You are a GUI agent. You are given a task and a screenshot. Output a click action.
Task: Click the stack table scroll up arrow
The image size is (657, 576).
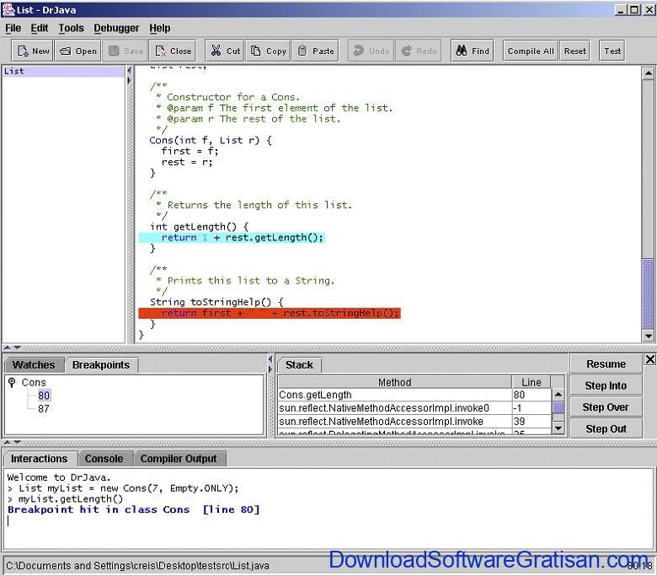[x=558, y=395]
